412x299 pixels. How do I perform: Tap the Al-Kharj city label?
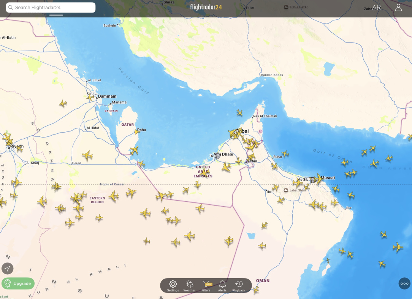coord(33,163)
